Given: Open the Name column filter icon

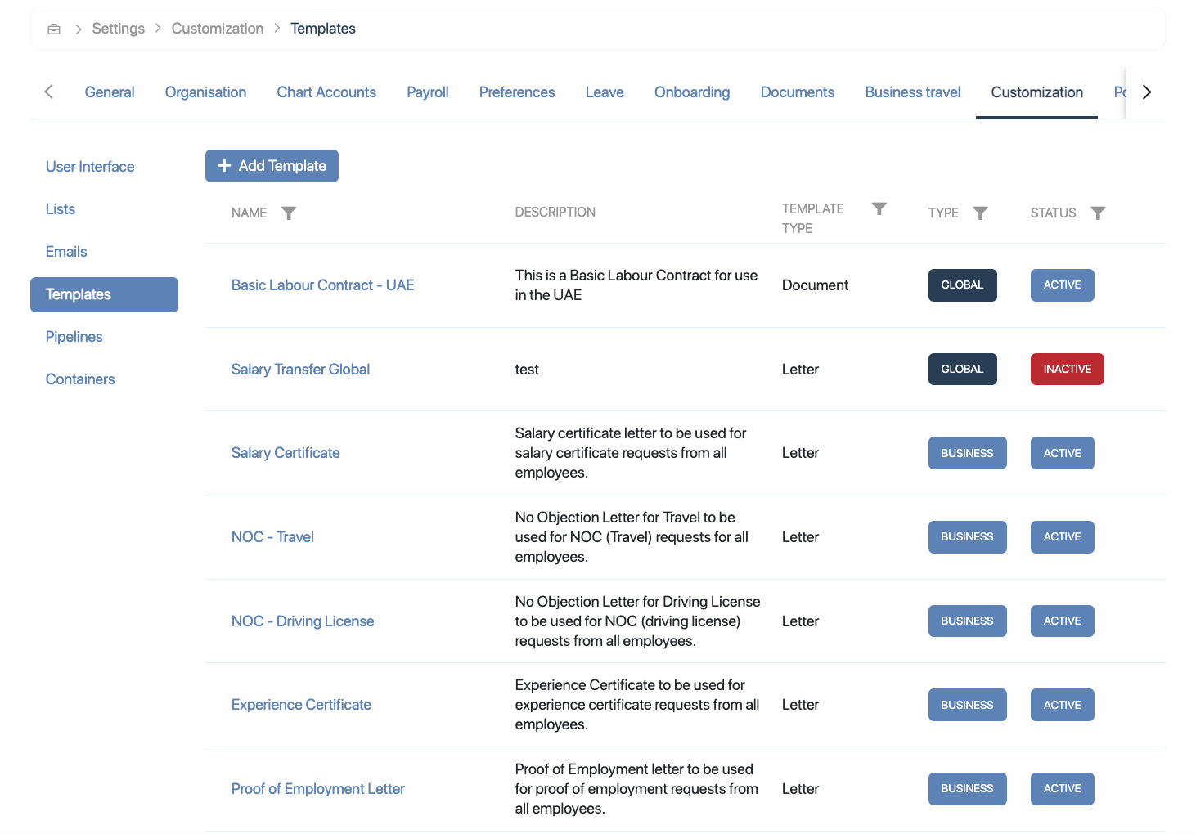Looking at the screenshot, I should point(289,213).
